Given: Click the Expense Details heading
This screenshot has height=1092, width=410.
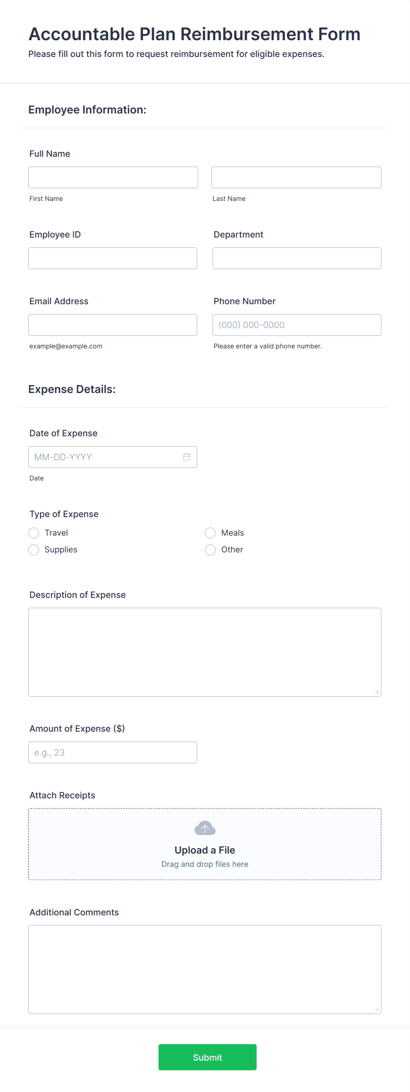Looking at the screenshot, I should [x=72, y=389].
